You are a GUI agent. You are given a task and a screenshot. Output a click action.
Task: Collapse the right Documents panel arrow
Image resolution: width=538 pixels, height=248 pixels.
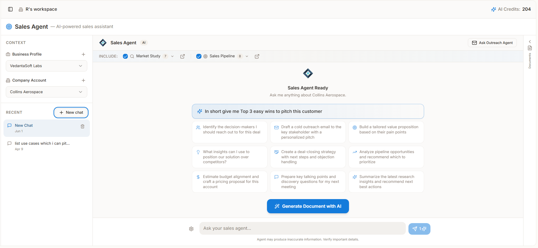(530, 42)
